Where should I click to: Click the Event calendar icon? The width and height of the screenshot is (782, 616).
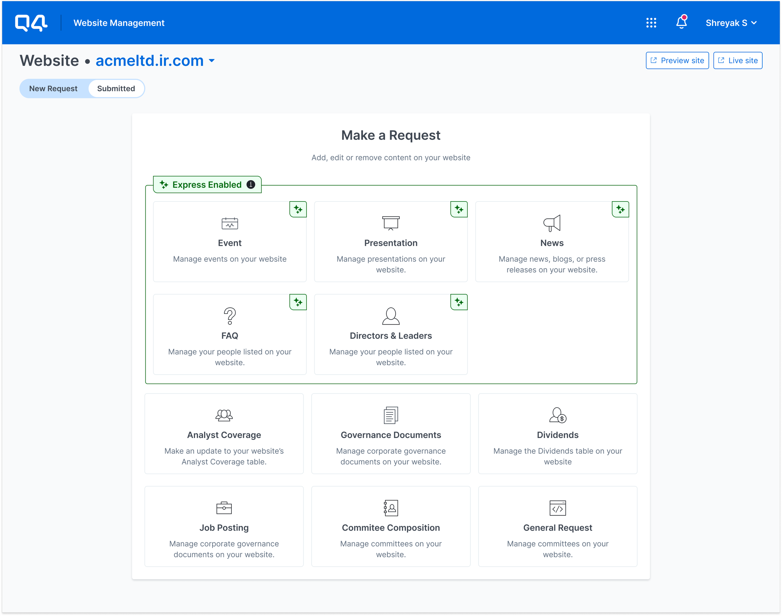tap(230, 224)
